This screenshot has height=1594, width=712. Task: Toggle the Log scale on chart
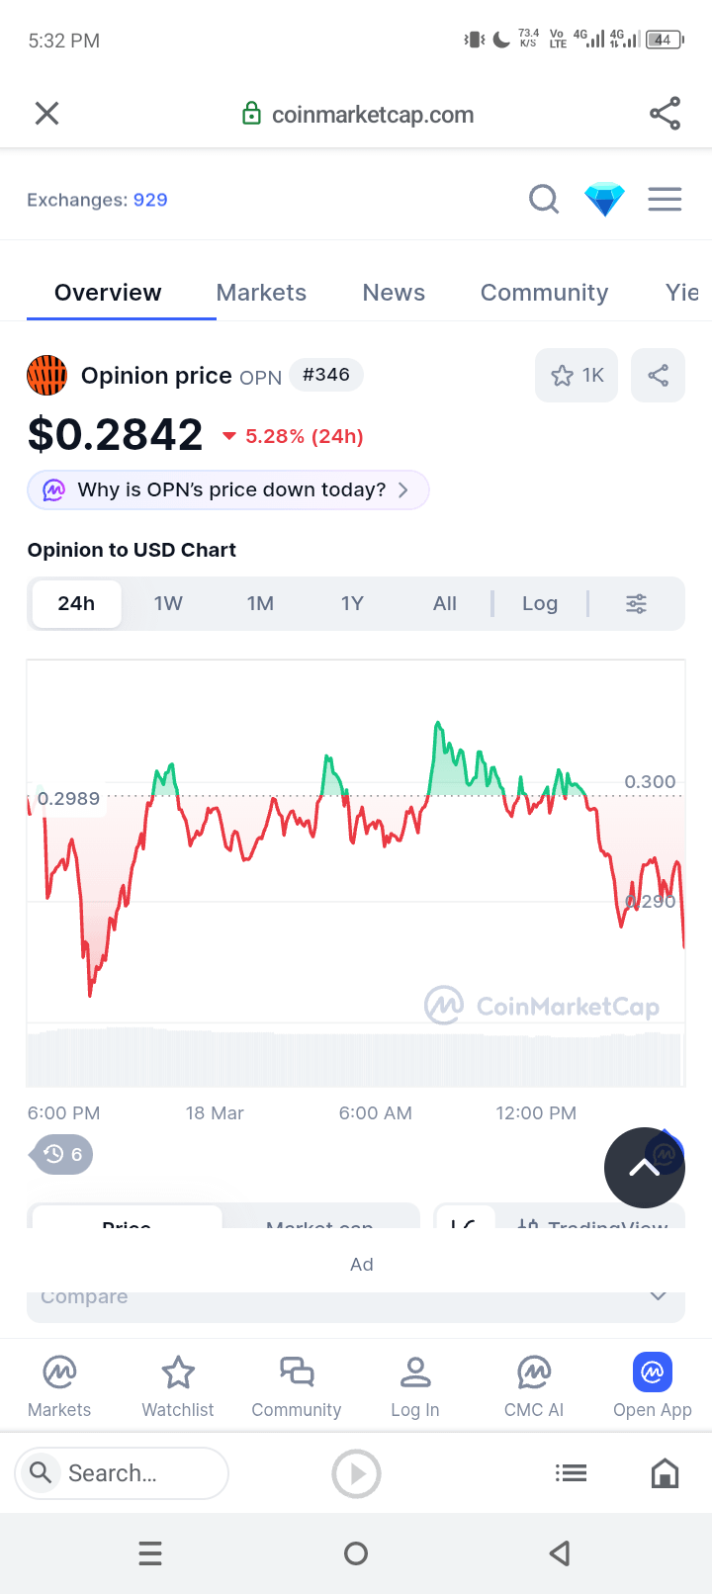click(x=540, y=603)
